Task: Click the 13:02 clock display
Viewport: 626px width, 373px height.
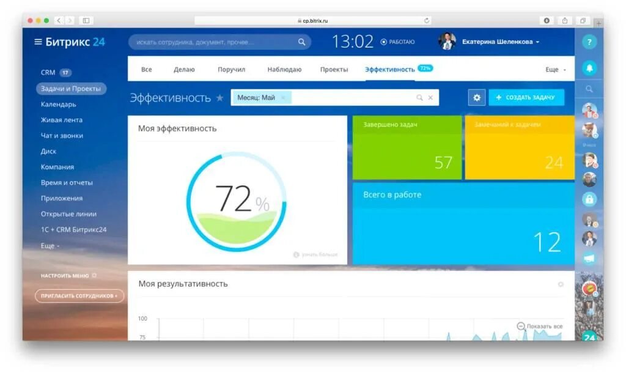Action: click(x=353, y=42)
